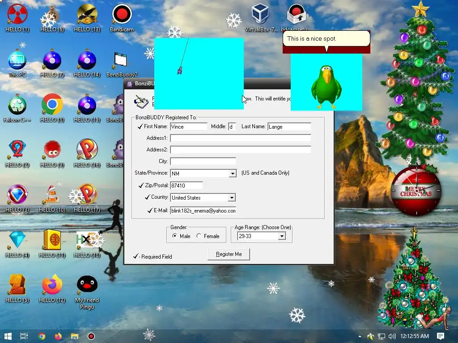Click the Address1 field
This screenshot has height=343, width=458.
point(241,138)
